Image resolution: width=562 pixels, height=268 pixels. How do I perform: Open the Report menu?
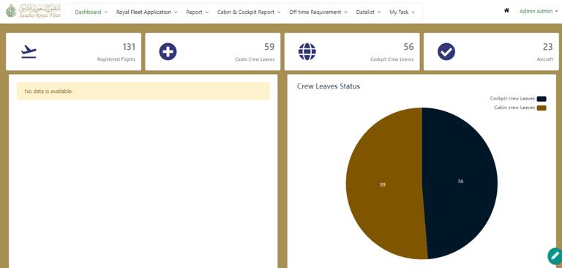pyautogui.click(x=197, y=12)
